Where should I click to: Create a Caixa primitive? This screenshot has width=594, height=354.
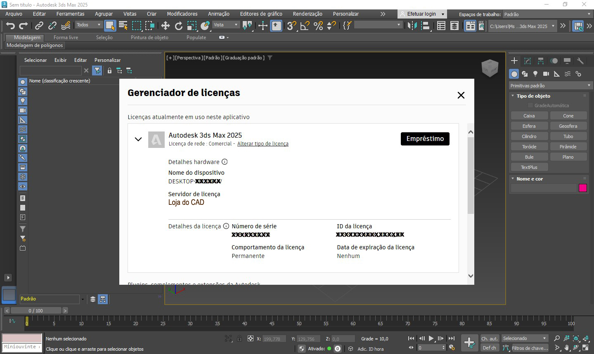tap(529, 116)
